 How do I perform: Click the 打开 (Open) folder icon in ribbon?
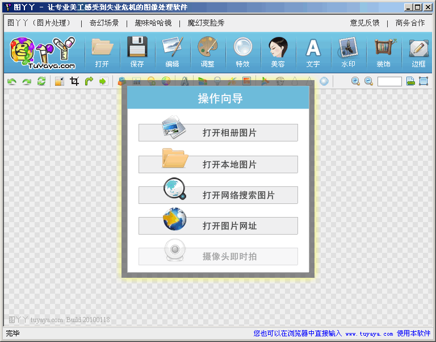[x=102, y=52]
